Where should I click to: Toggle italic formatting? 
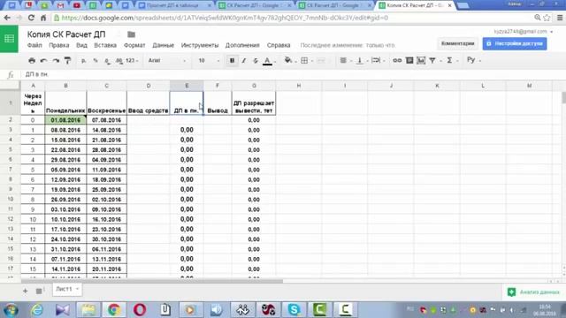pyautogui.click(x=244, y=61)
